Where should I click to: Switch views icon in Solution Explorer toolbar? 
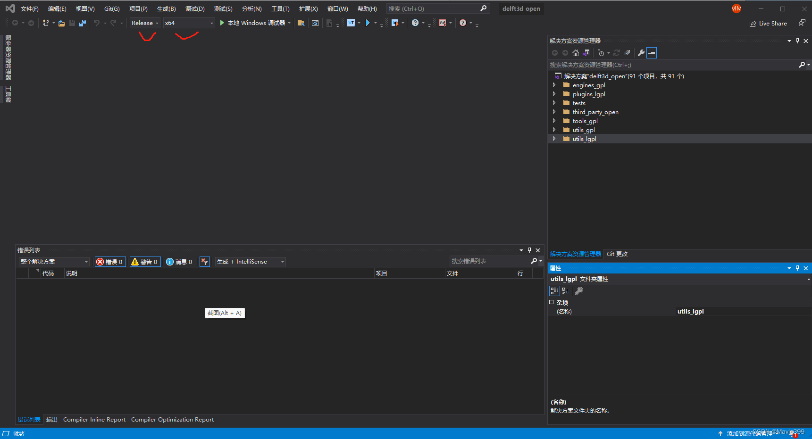(586, 53)
